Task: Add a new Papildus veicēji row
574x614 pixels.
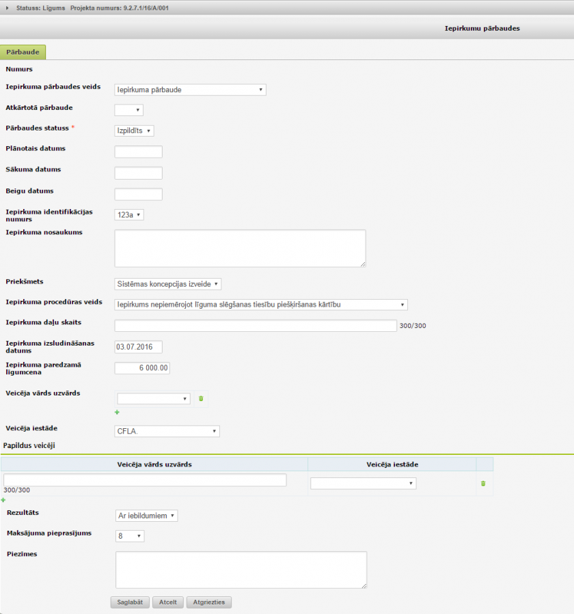Action: click(3, 500)
